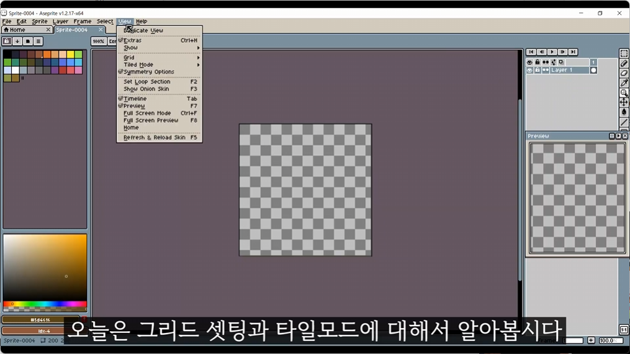Select the Rectangular Marquee tool

[x=624, y=53]
